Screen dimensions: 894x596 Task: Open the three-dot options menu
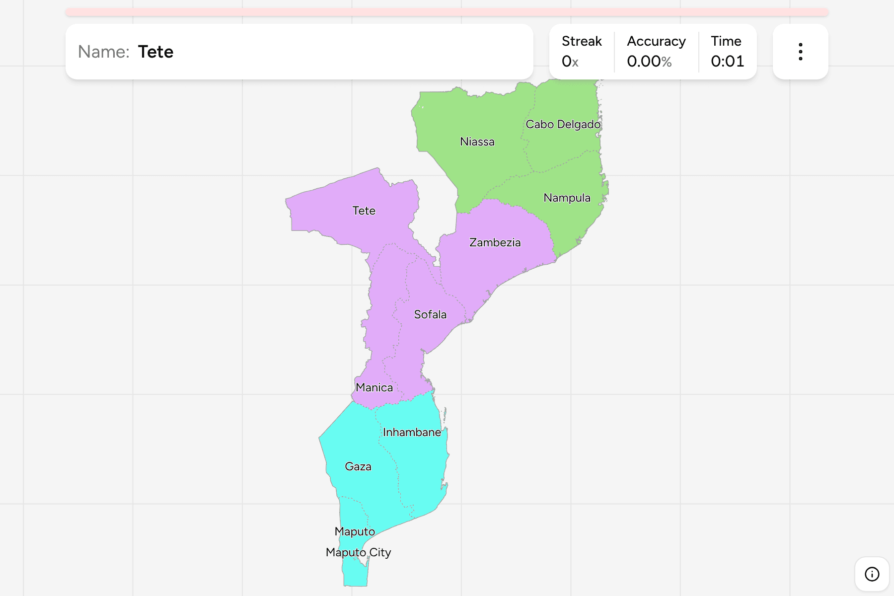pyautogui.click(x=800, y=52)
